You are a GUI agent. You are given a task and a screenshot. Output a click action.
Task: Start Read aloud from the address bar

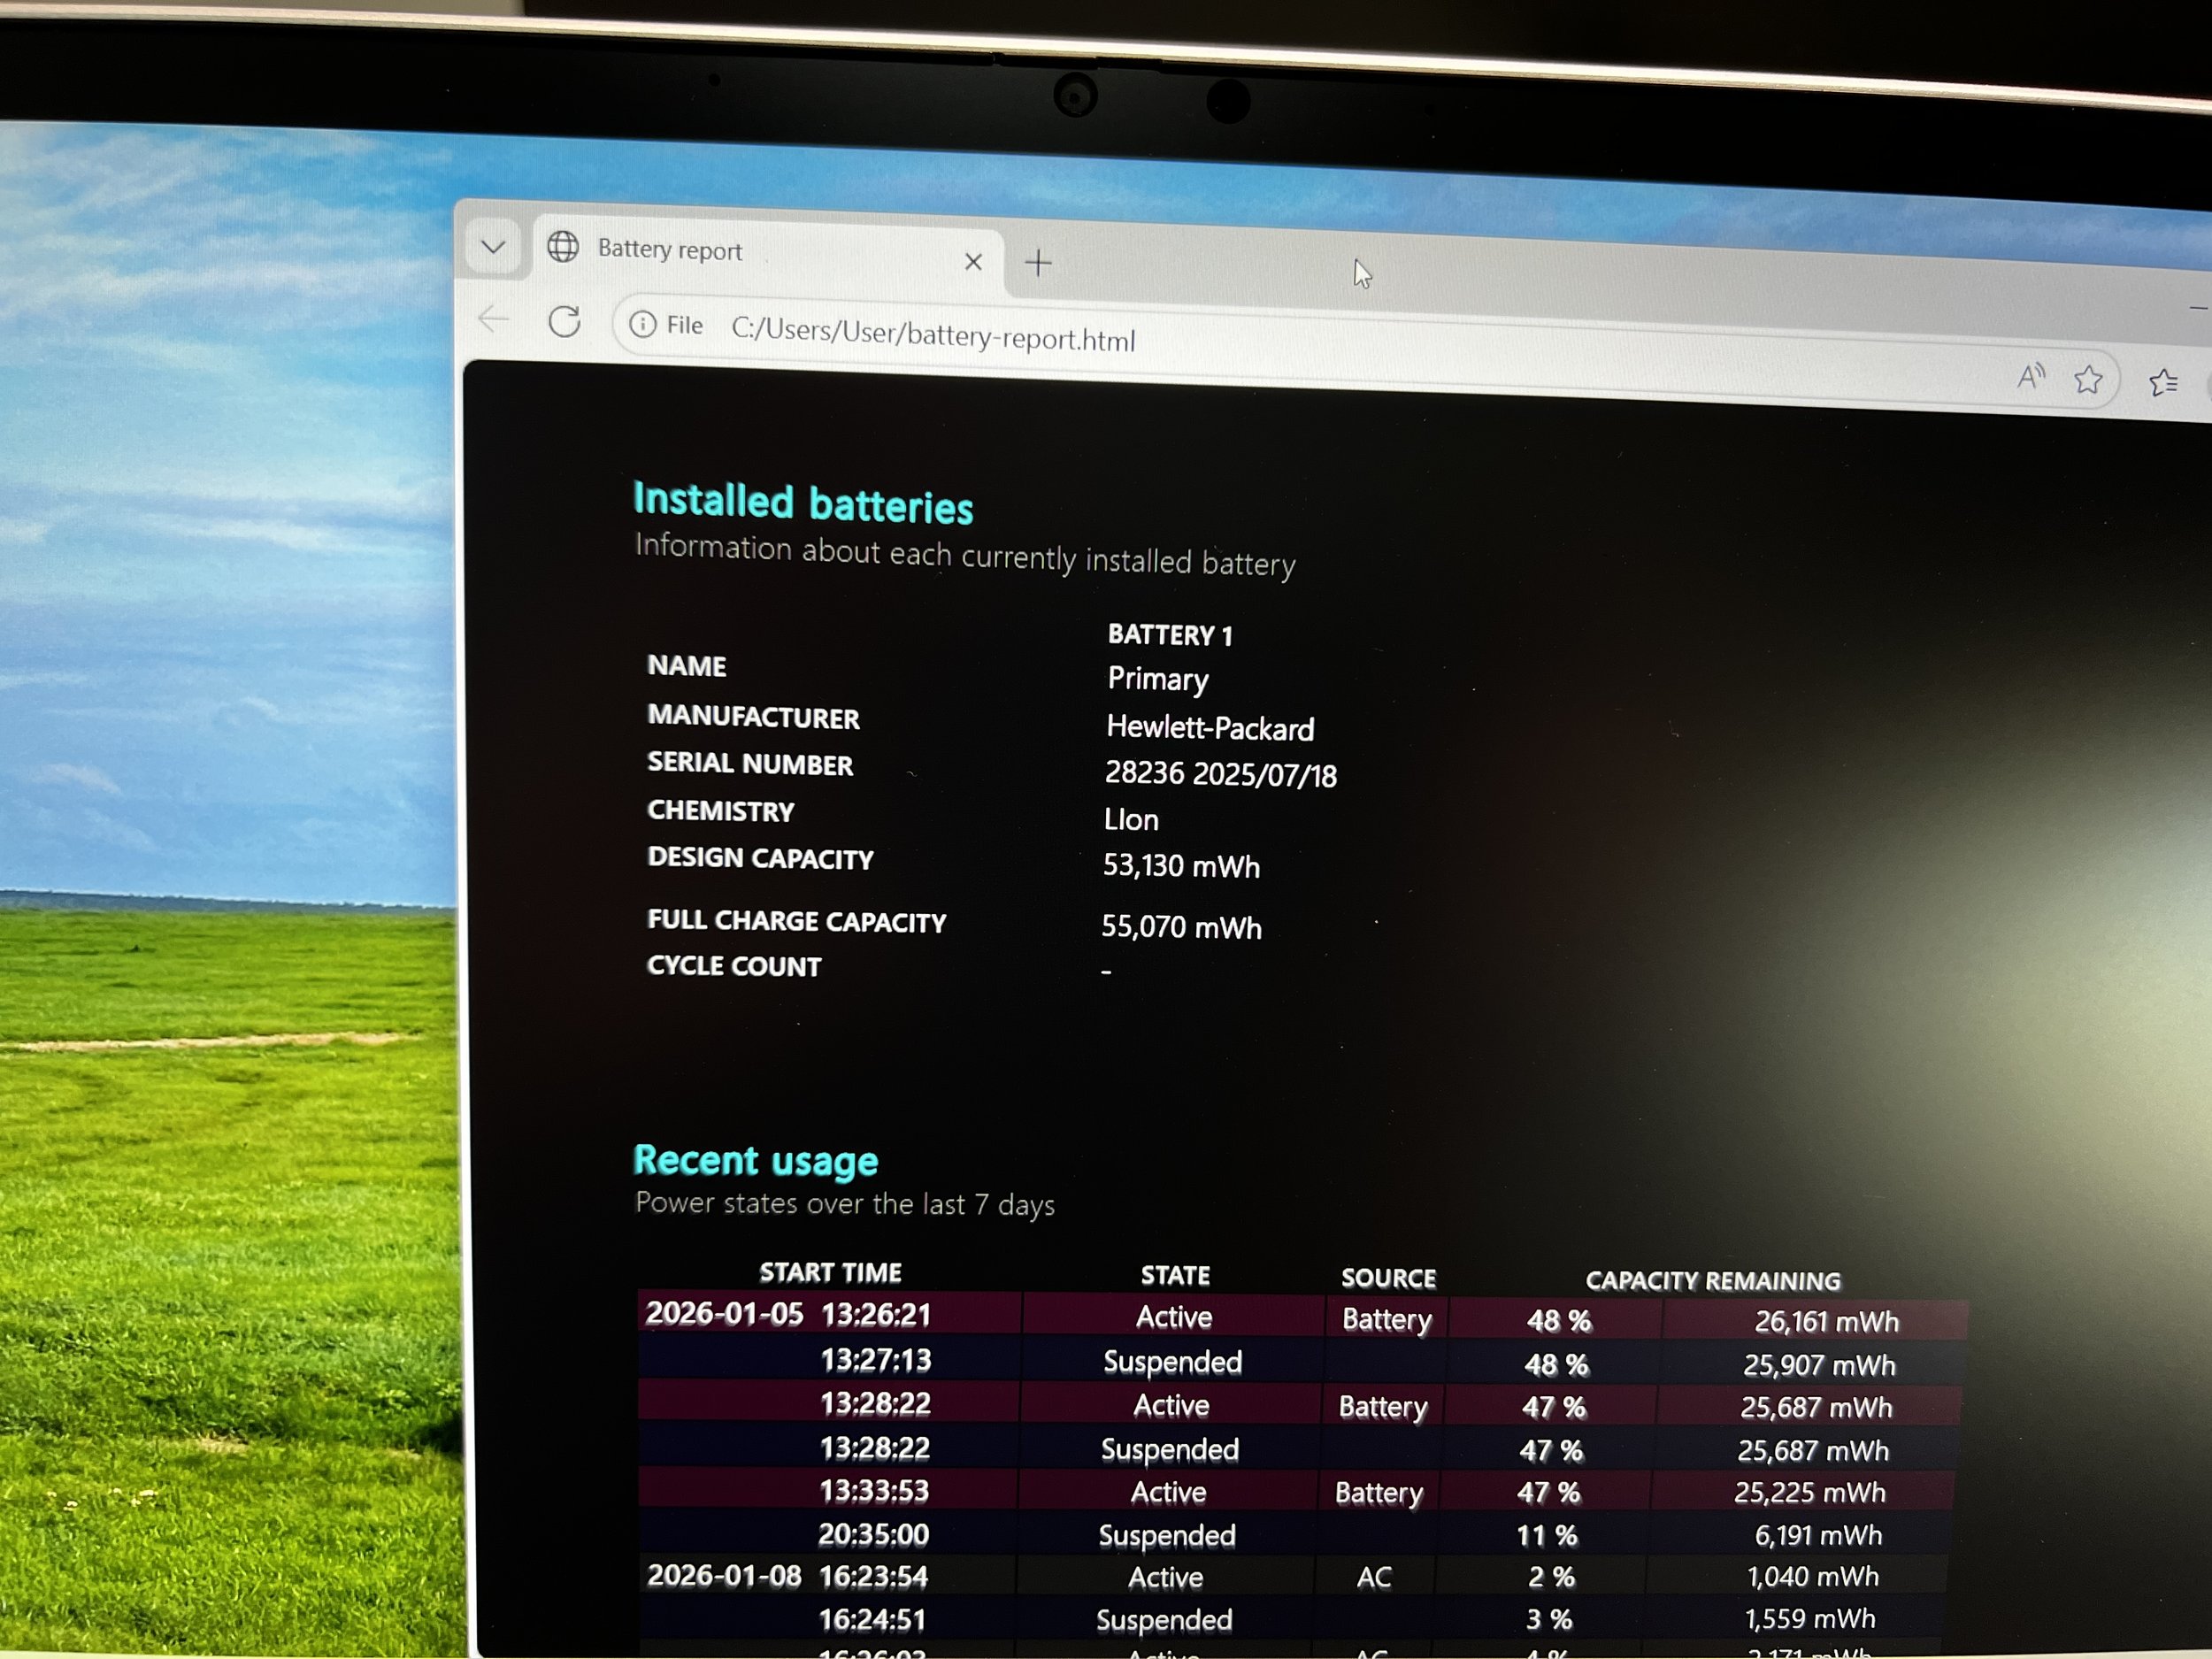tap(2030, 377)
